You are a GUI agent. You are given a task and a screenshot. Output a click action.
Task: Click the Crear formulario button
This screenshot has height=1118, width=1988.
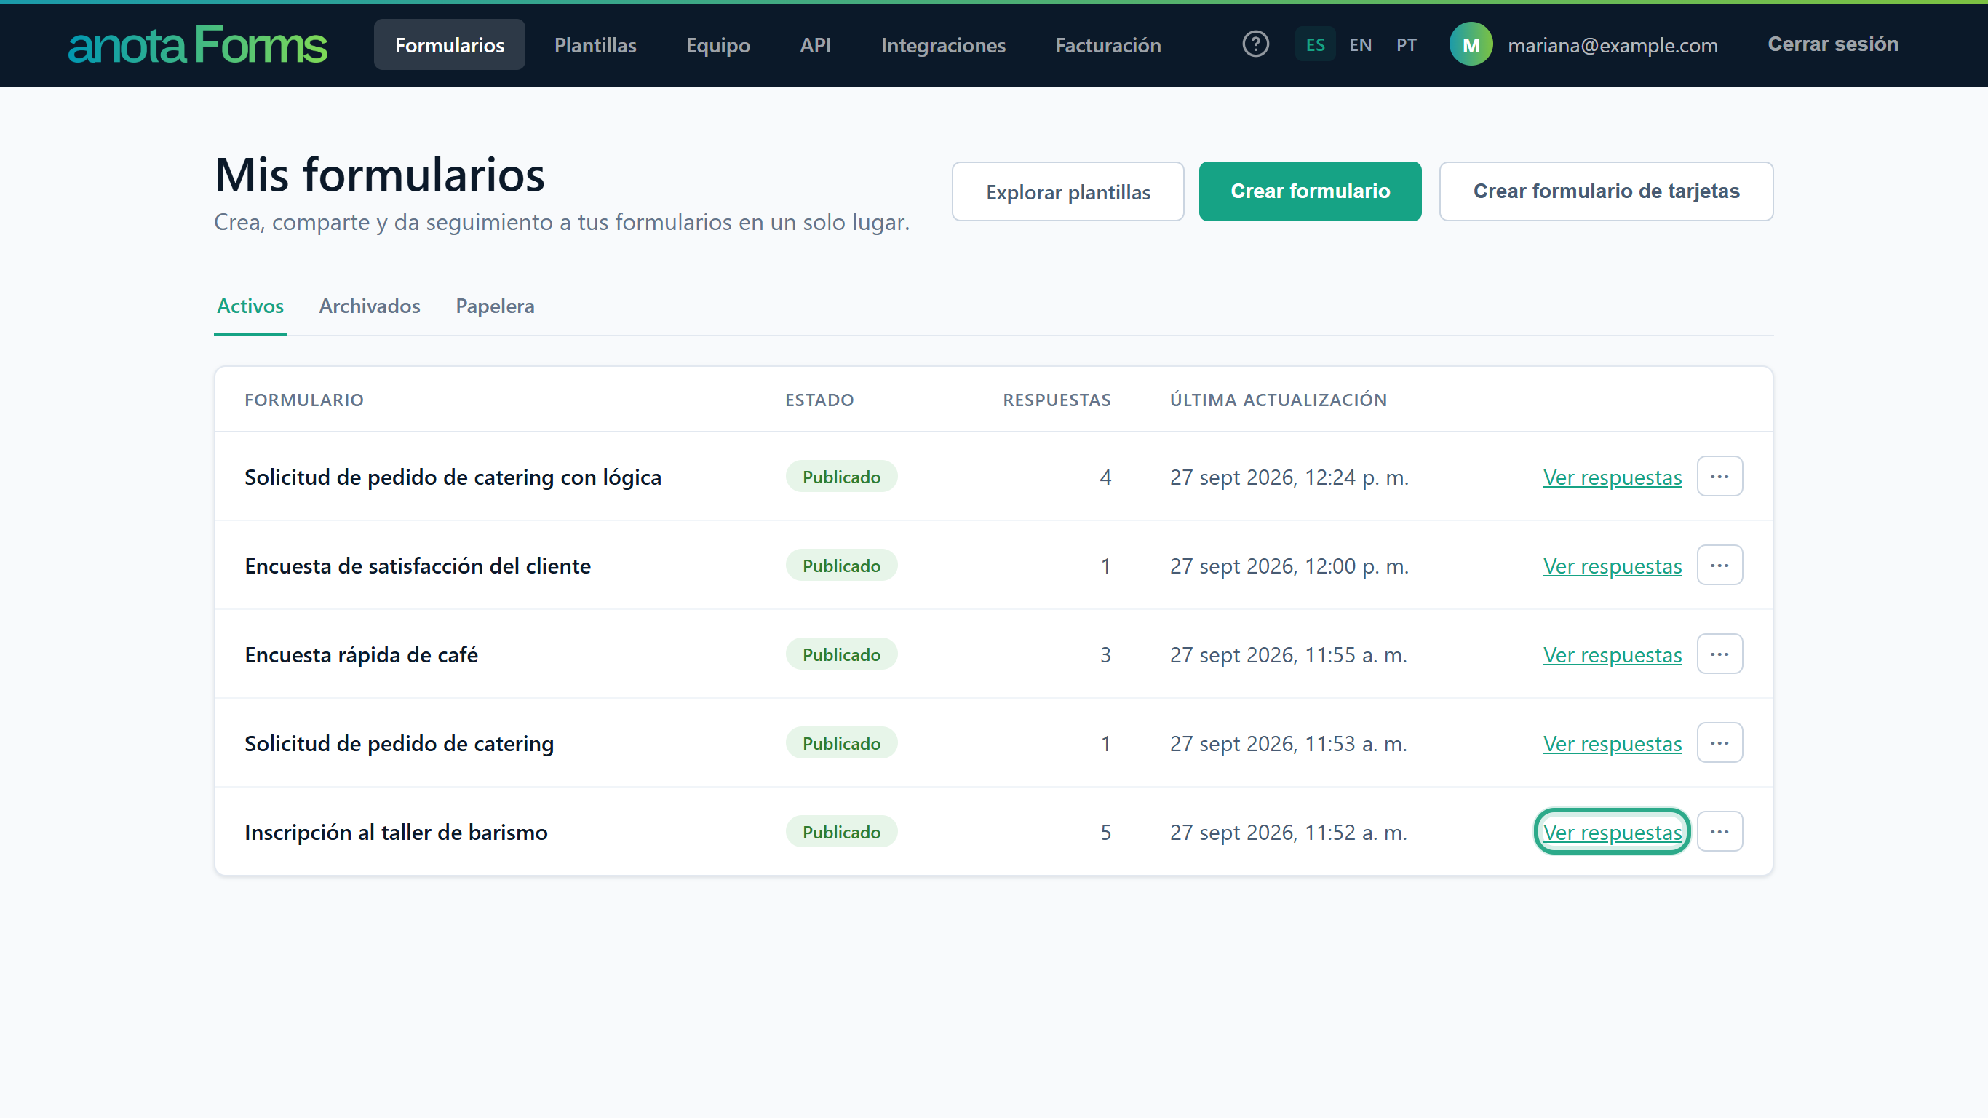point(1310,191)
